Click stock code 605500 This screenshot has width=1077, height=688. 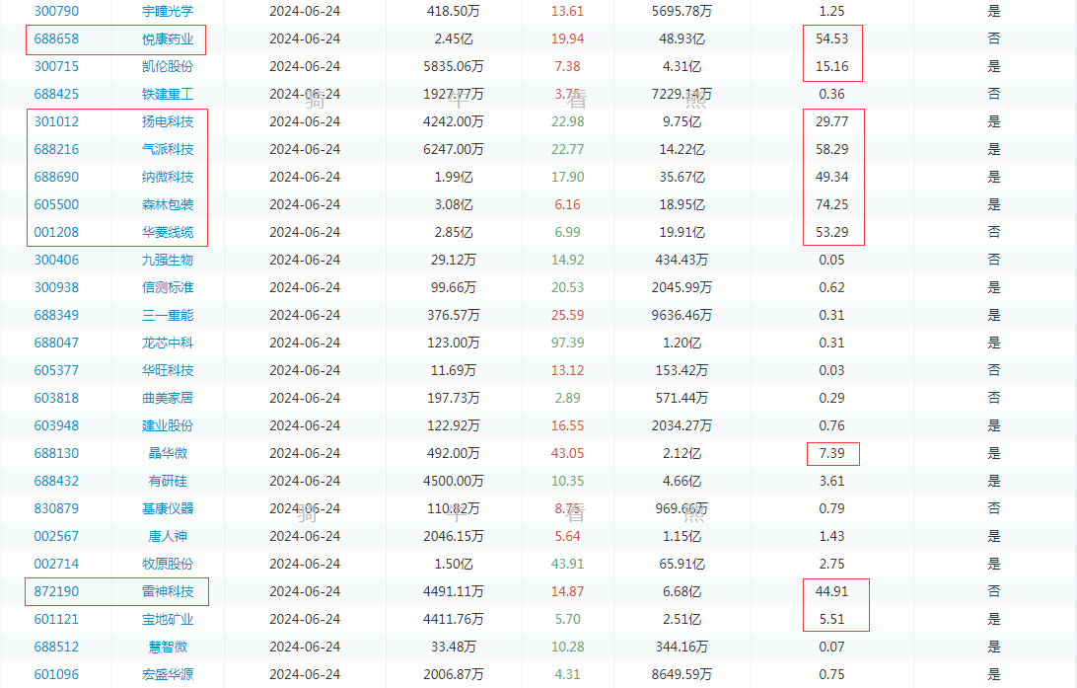point(56,205)
